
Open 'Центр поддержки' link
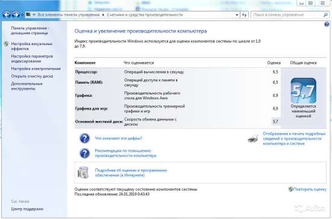coord(27,209)
